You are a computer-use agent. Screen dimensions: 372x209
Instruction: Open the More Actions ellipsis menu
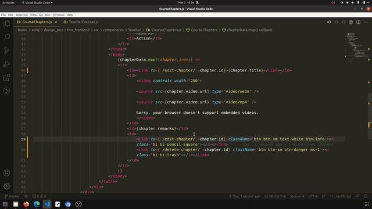pos(366,22)
